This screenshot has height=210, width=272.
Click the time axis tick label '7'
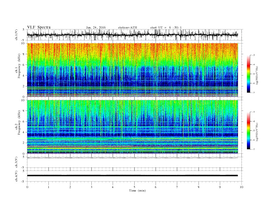177,187
